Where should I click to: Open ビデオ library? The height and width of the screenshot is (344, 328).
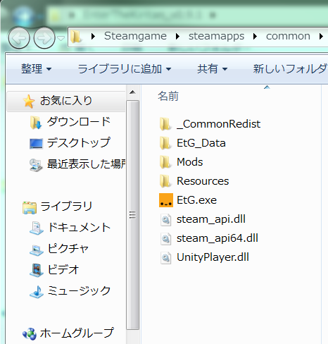63,269
